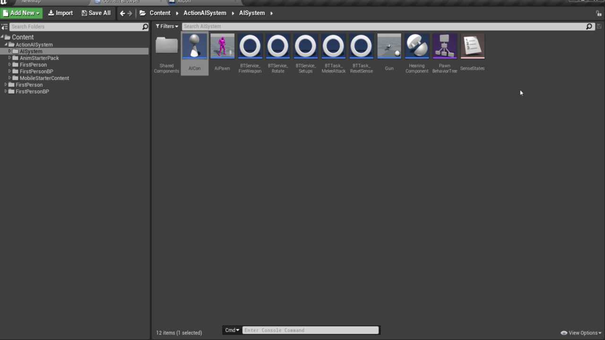
Task: Select the top-level FirstPerson folder
Action: pyautogui.click(x=29, y=85)
